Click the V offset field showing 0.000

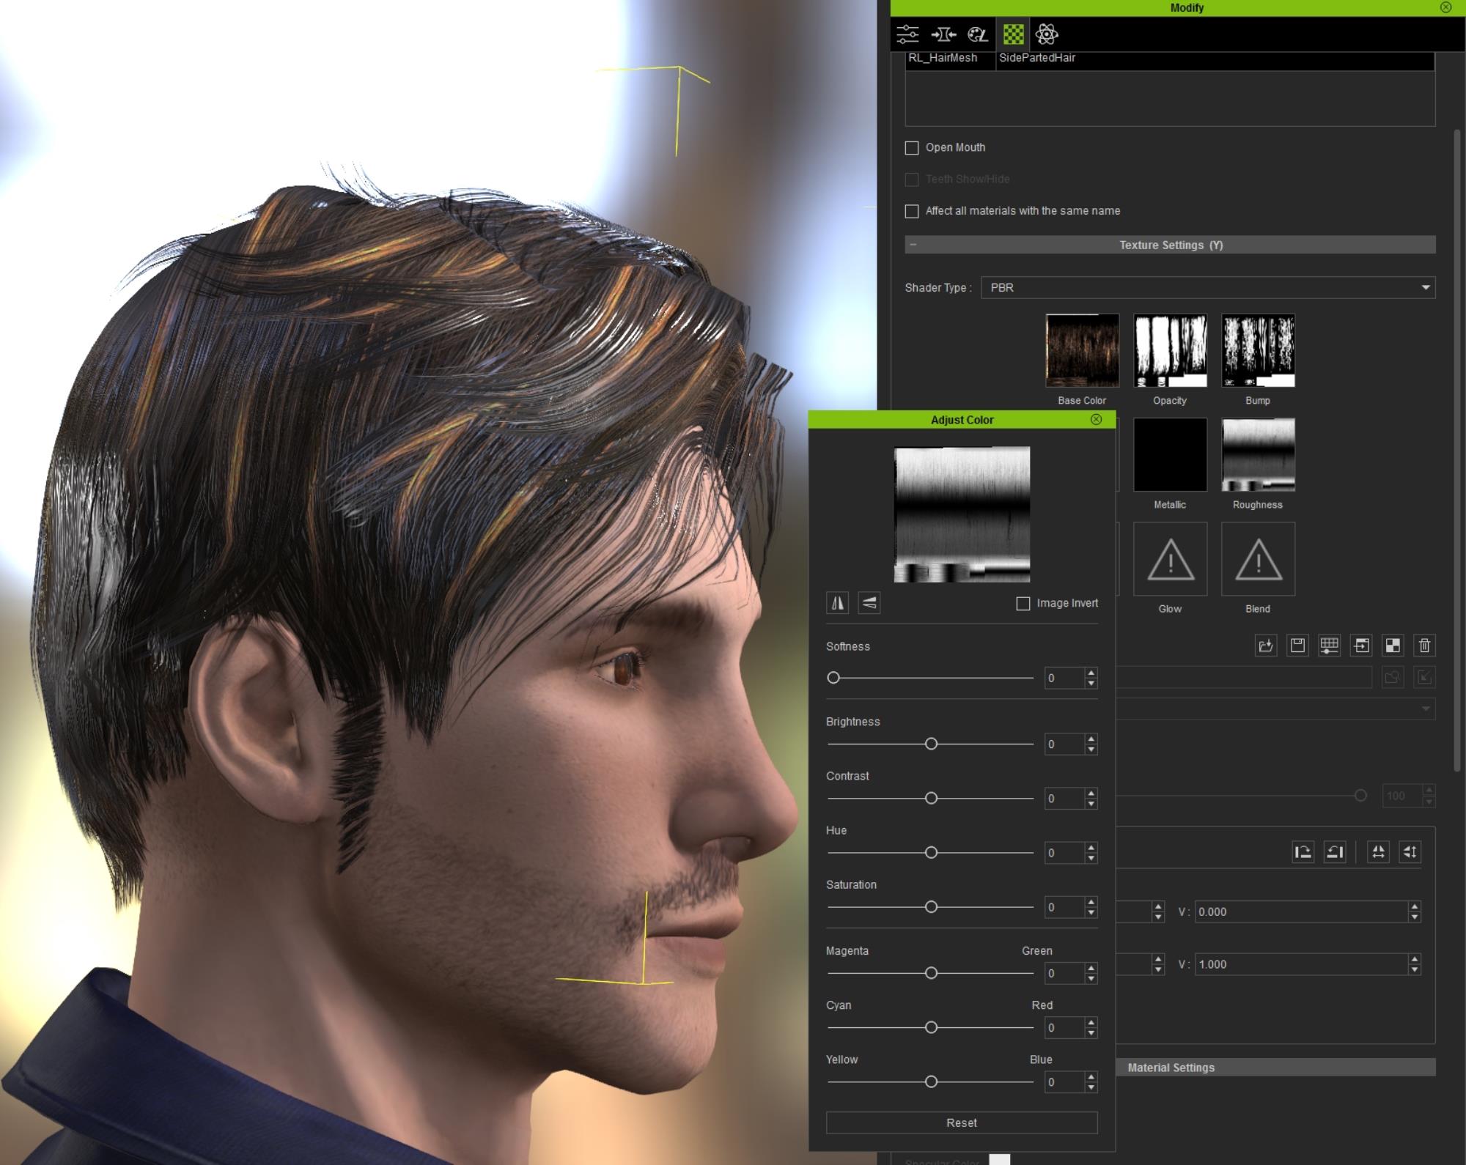[x=1301, y=911]
